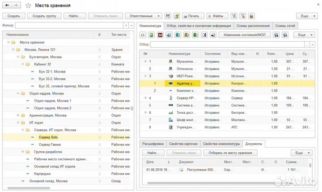This screenshot has width=322, height=192.
Task: Expand row 1 Мультипле in nomenclature table
Action: coord(145,61)
